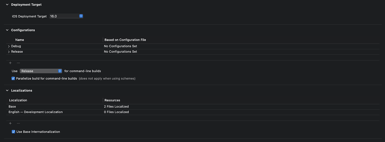Select English Development Localization row

193,112
